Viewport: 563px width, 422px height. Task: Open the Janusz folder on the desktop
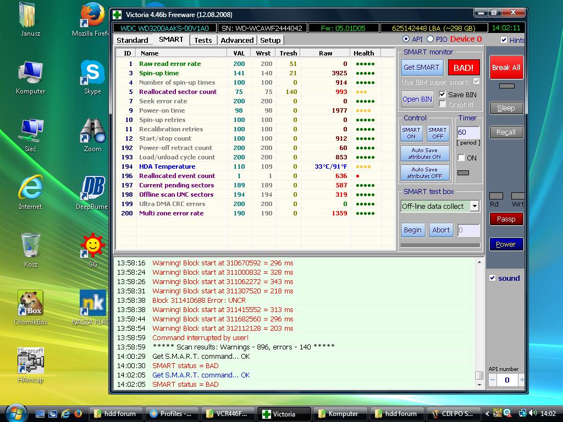pyautogui.click(x=30, y=20)
